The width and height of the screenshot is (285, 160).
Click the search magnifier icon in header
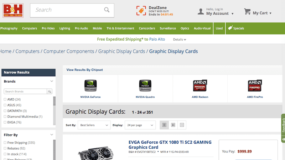click(107, 10)
